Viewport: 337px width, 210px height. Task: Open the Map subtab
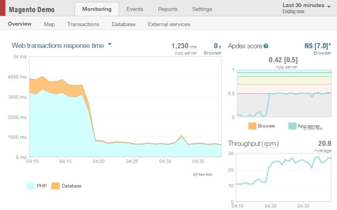point(50,24)
